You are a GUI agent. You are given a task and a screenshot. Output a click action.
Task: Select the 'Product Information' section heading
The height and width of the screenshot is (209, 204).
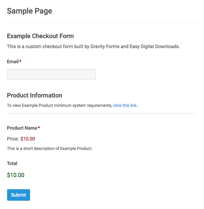pyautogui.click(x=34, y=95)
